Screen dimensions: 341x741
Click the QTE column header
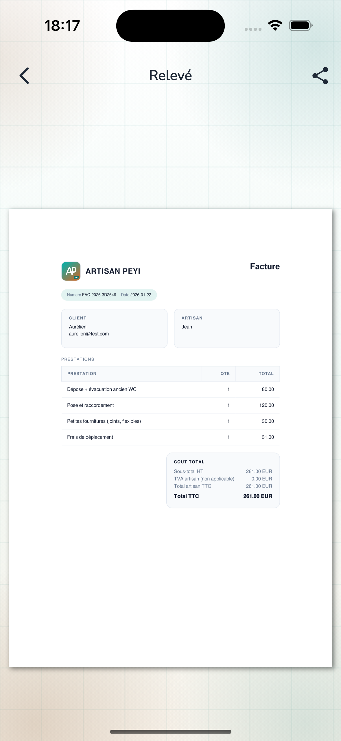click(x=225, y=374)
